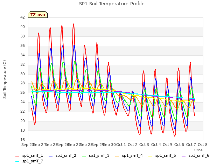Click the Oct 2 x-axis tick label
Image resolution: width=224 pixels, height=168 pixels.
[x=133, y=145]
